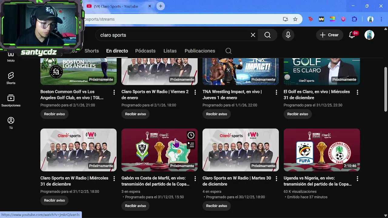Image resolution: width=388 pixels, height=218 pixels.
Task: Open title TNA Wrestling Impact, en vivo
Action: 232,94
